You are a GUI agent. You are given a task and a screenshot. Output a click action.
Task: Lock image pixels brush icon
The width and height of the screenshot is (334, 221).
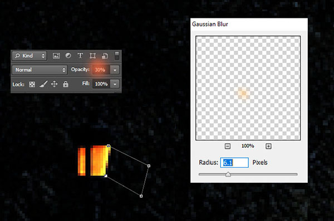tap(43, 84)
